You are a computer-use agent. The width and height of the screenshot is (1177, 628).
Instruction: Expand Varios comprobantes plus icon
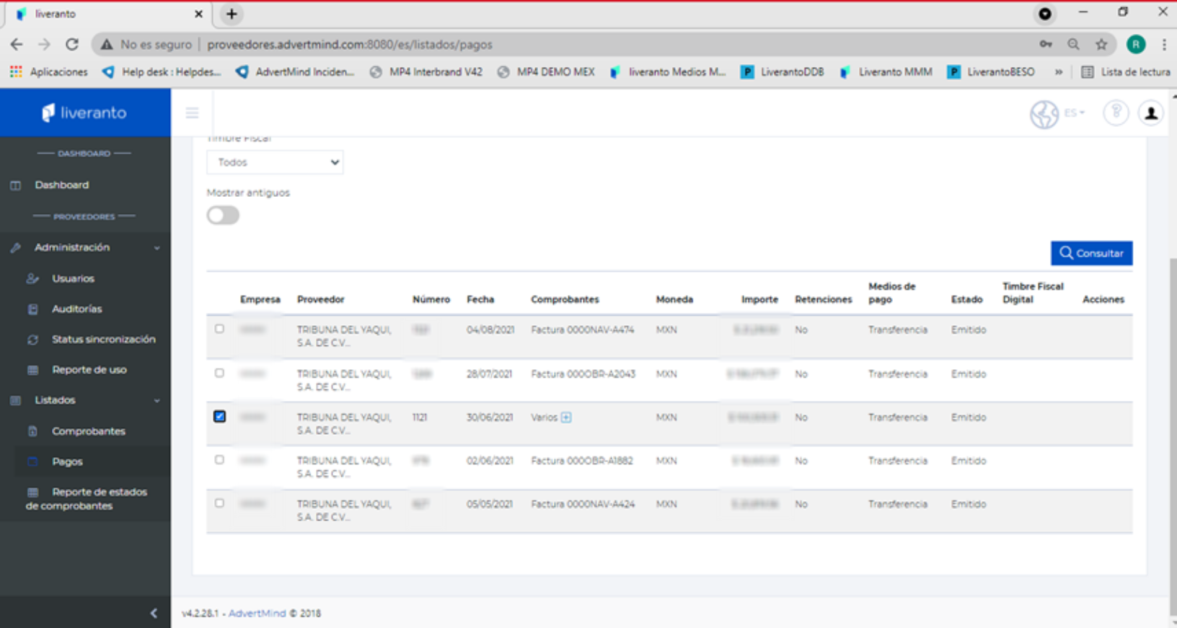click(x=566, y=417)
